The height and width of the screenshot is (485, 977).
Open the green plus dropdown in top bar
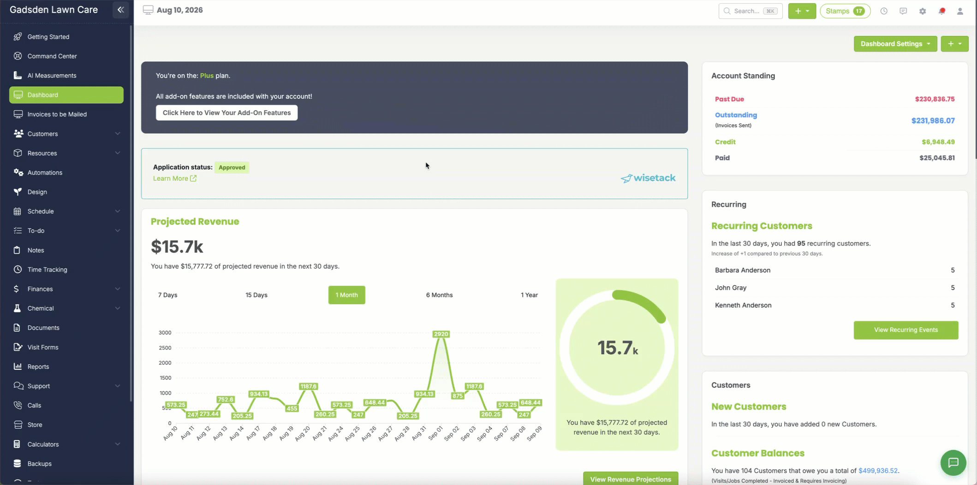[x=802, y=11]
